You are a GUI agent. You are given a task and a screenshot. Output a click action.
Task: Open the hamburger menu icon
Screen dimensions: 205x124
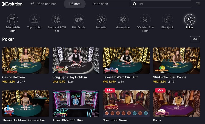pyautogui.click(x=198, y=4)
